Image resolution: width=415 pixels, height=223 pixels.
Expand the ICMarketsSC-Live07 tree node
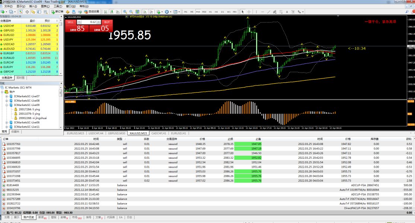(7, 96)
